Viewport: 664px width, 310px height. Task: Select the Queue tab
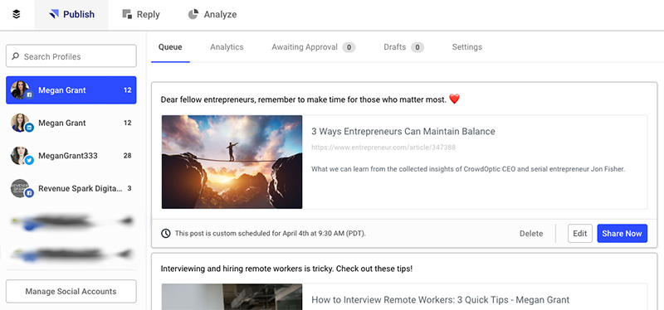[x=170, y=47]
